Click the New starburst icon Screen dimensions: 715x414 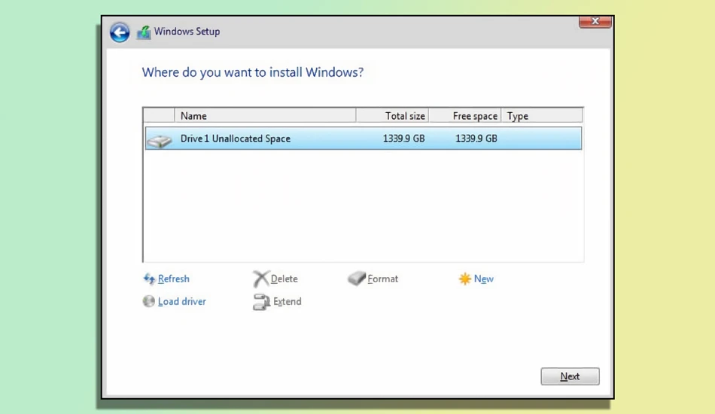pyautogui.click(x=464, y=279)
